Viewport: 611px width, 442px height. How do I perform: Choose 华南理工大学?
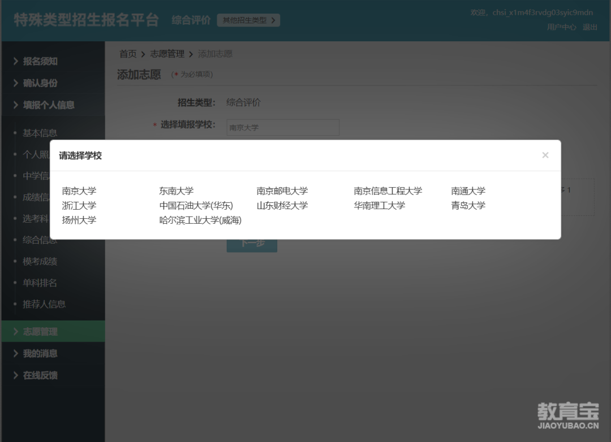pos(379,205)
